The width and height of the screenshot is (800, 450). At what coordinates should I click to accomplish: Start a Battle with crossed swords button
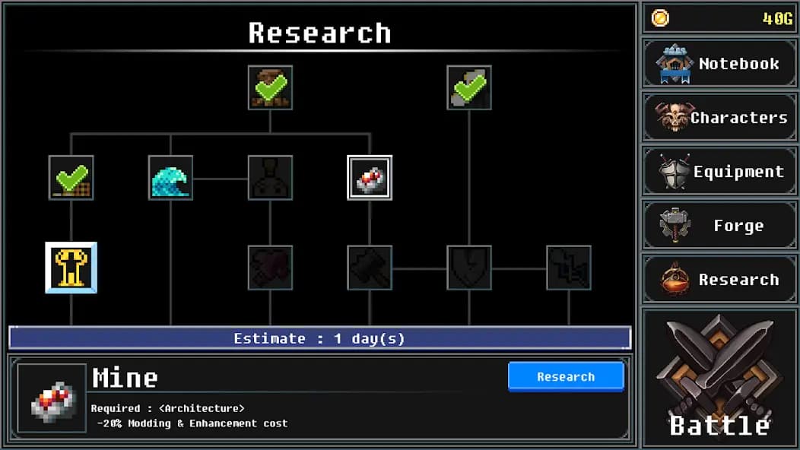point(720,378)
